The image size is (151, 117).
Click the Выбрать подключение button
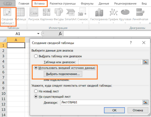click(63, 74)
